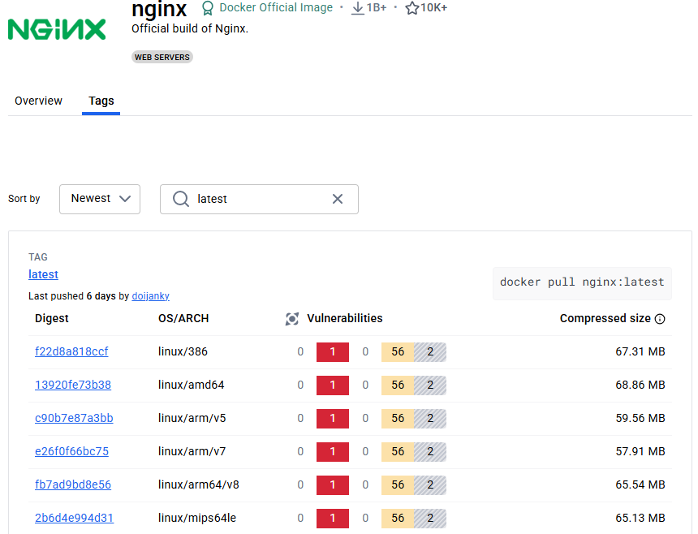Screen dimensions: 698x534
Task: Click the 10K+ stars count
Action: (433, 7)
